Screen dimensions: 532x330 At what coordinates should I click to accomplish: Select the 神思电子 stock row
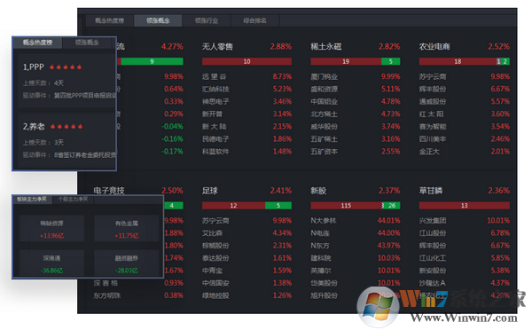coord(246,101)
